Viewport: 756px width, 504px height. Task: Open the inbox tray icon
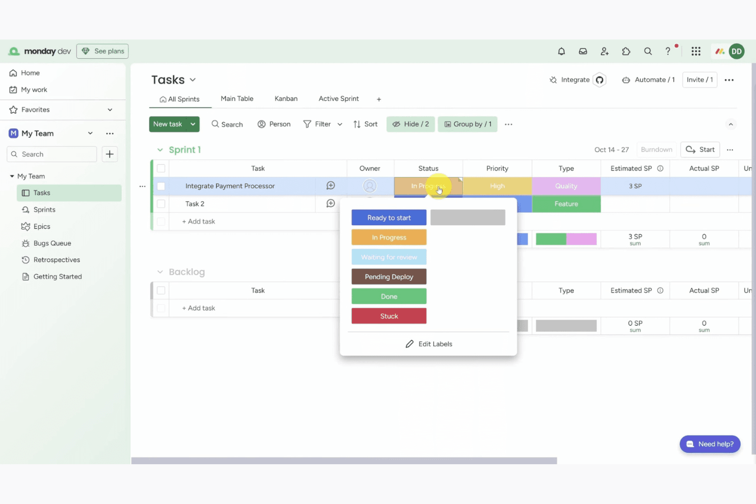click(x=583, y=51)
